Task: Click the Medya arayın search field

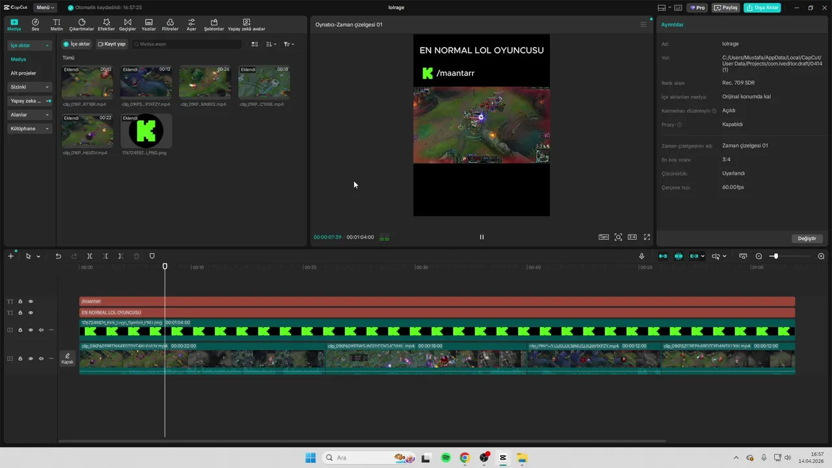Action: (187, 44)
